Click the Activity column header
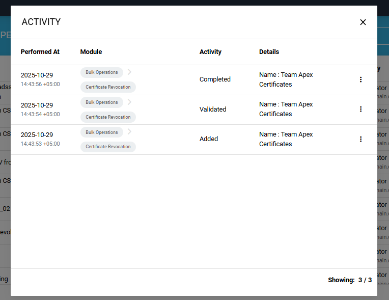 (210, 52)
